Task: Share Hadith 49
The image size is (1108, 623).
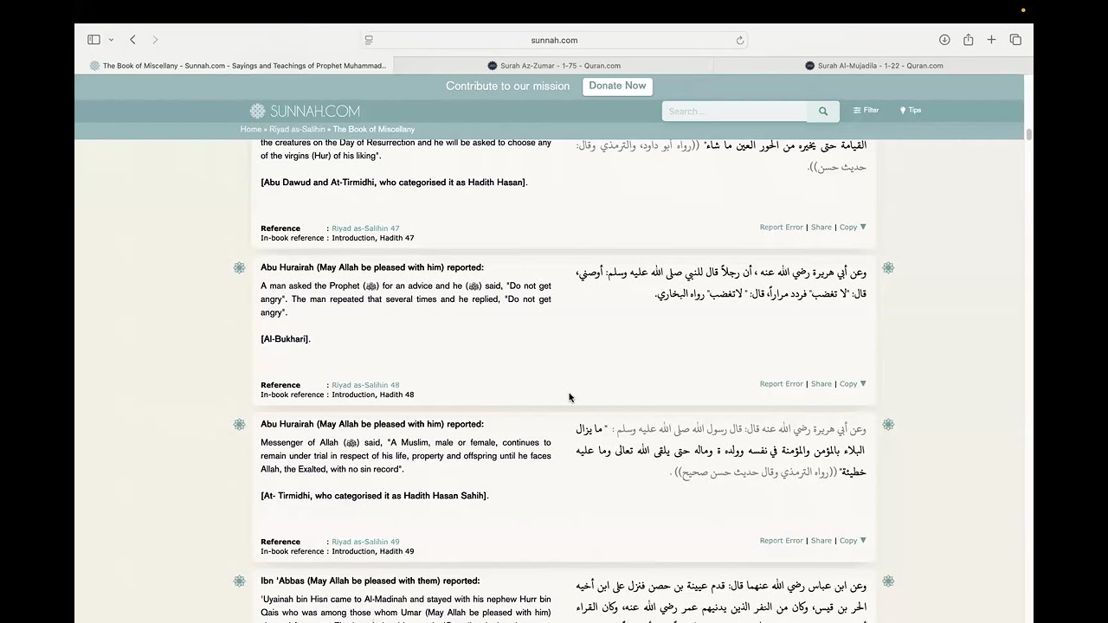Action: tap(821, 541)
